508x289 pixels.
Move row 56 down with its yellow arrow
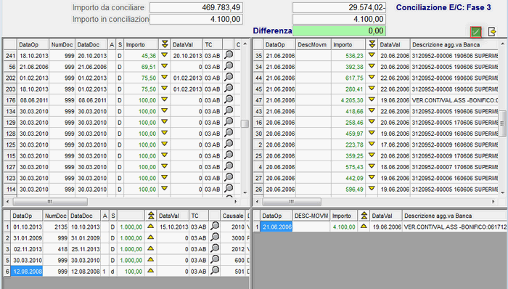point(165,66)
